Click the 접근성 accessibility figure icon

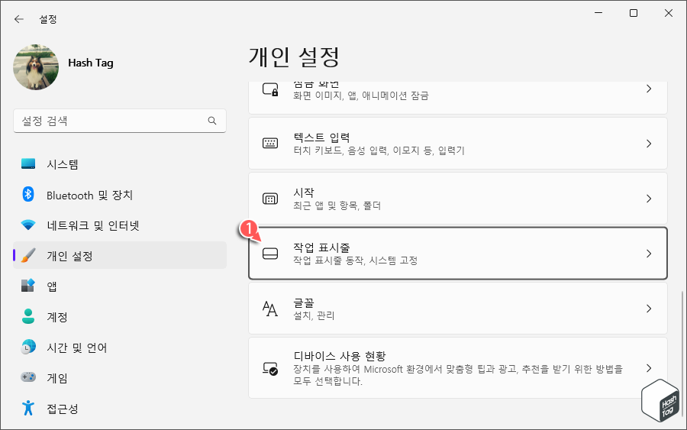click(x=28, y=408)
